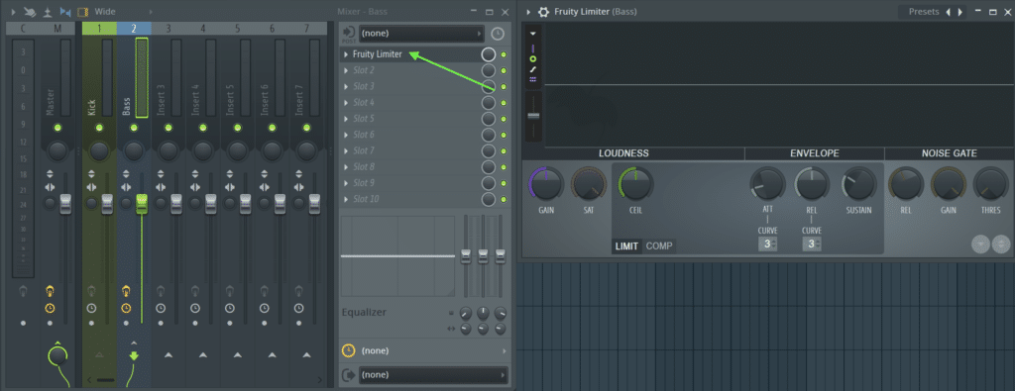Image resolution: width=1015 pixels, height=391 pixels.
Task: Mute the Insert 3 track light
Action: pos(169,128)
